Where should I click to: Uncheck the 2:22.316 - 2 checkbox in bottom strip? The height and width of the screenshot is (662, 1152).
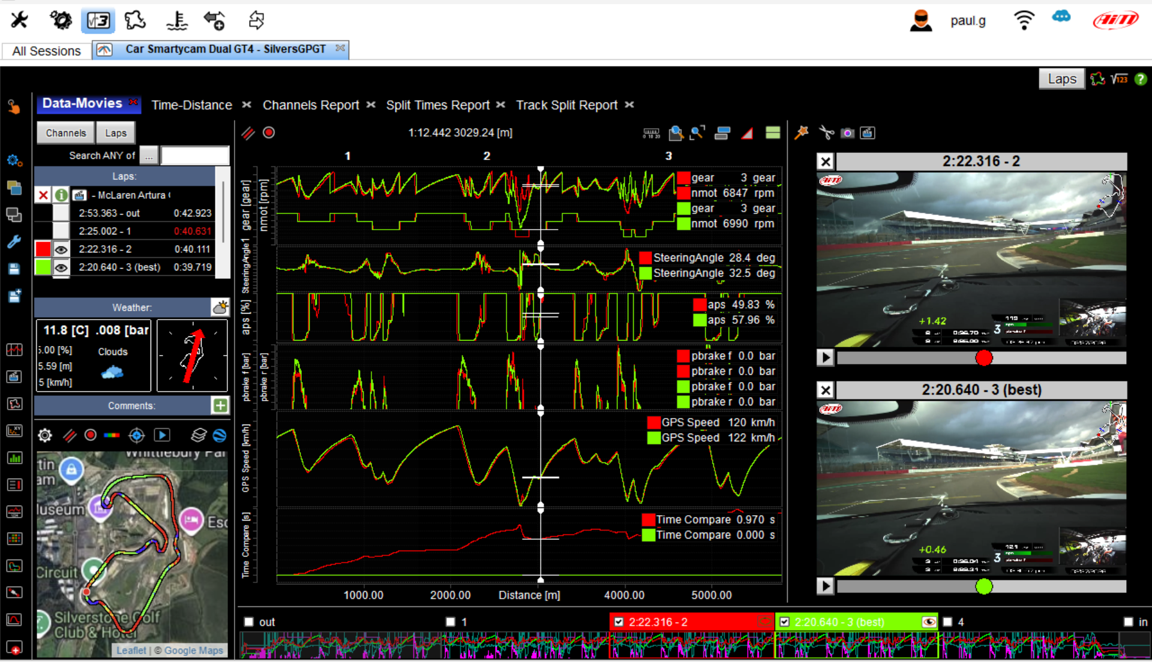click(x=619, y=622)
